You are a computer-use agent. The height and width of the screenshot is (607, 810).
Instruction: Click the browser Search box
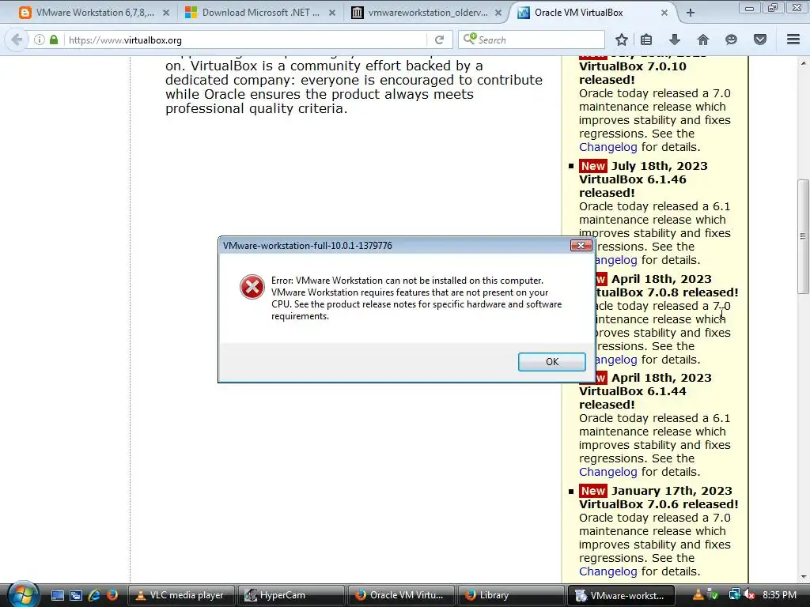(532, 40)
